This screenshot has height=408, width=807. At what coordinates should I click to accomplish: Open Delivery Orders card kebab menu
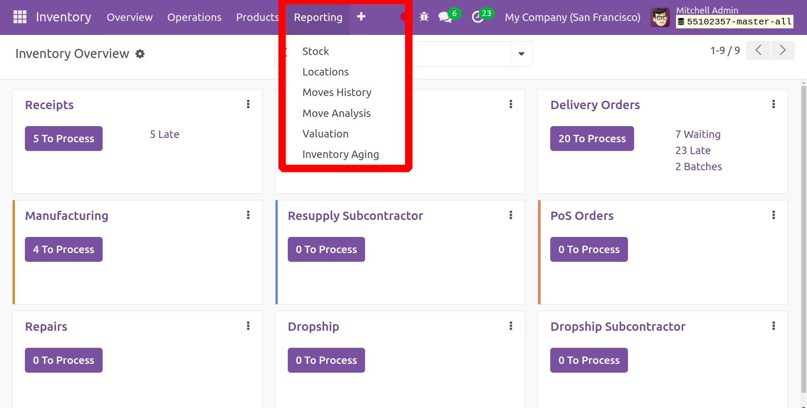pyautogui.click(x=773, y=104)
